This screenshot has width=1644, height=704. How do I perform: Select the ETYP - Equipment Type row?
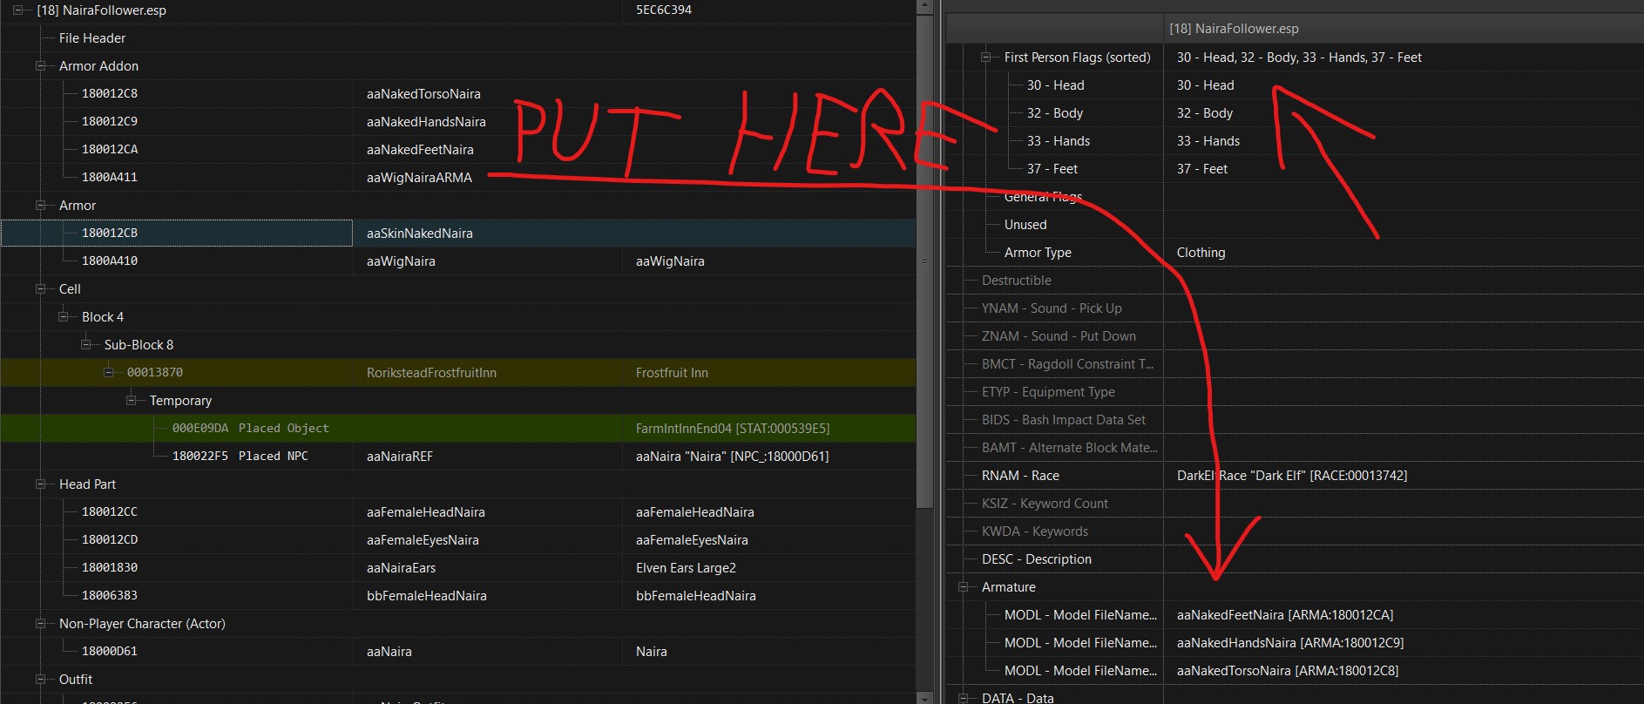[1048, 392]
